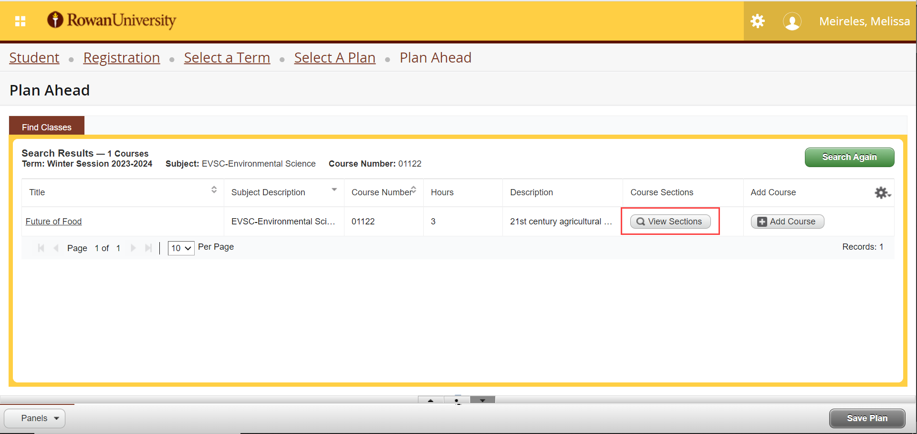
Task: Go to the first page of results
Action: point(41,248)
